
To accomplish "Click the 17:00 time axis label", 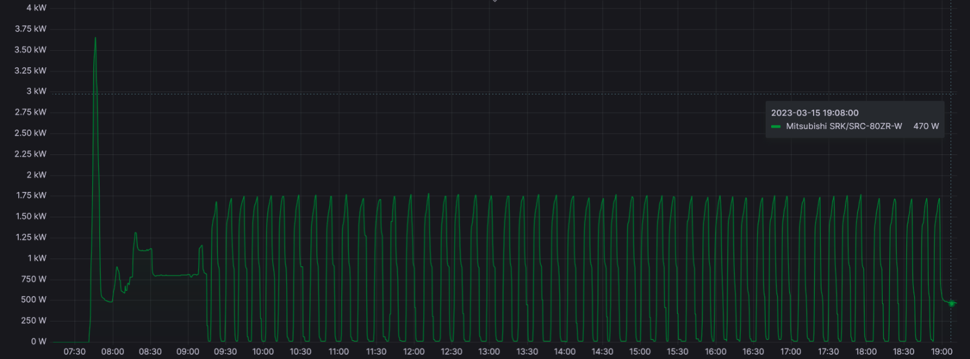I will (x=791, y=352).
